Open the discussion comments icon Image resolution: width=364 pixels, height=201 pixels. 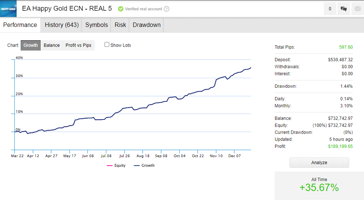click(344, 9)
